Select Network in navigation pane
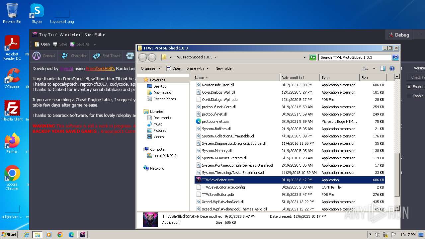Screen dimensions: 425x239 157,168
